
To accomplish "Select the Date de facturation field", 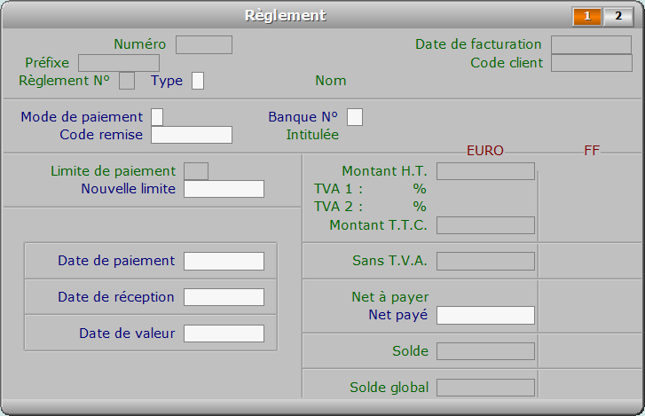I will pos(591,45).
